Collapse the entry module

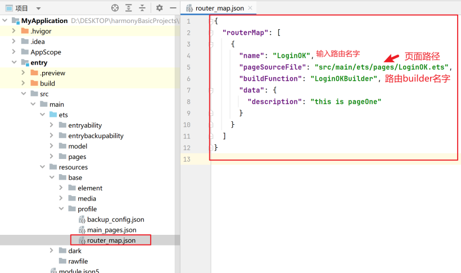[14, 62]
